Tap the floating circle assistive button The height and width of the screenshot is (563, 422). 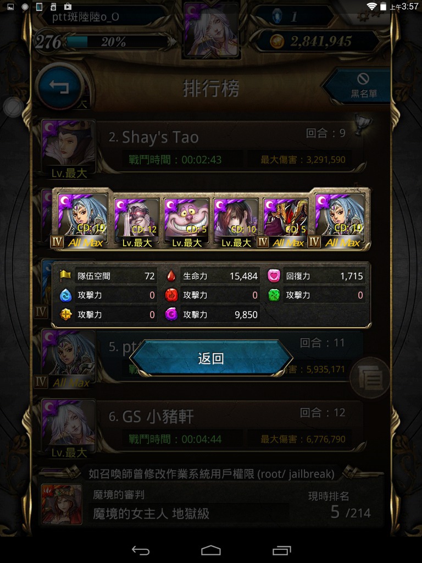[13, 107]
